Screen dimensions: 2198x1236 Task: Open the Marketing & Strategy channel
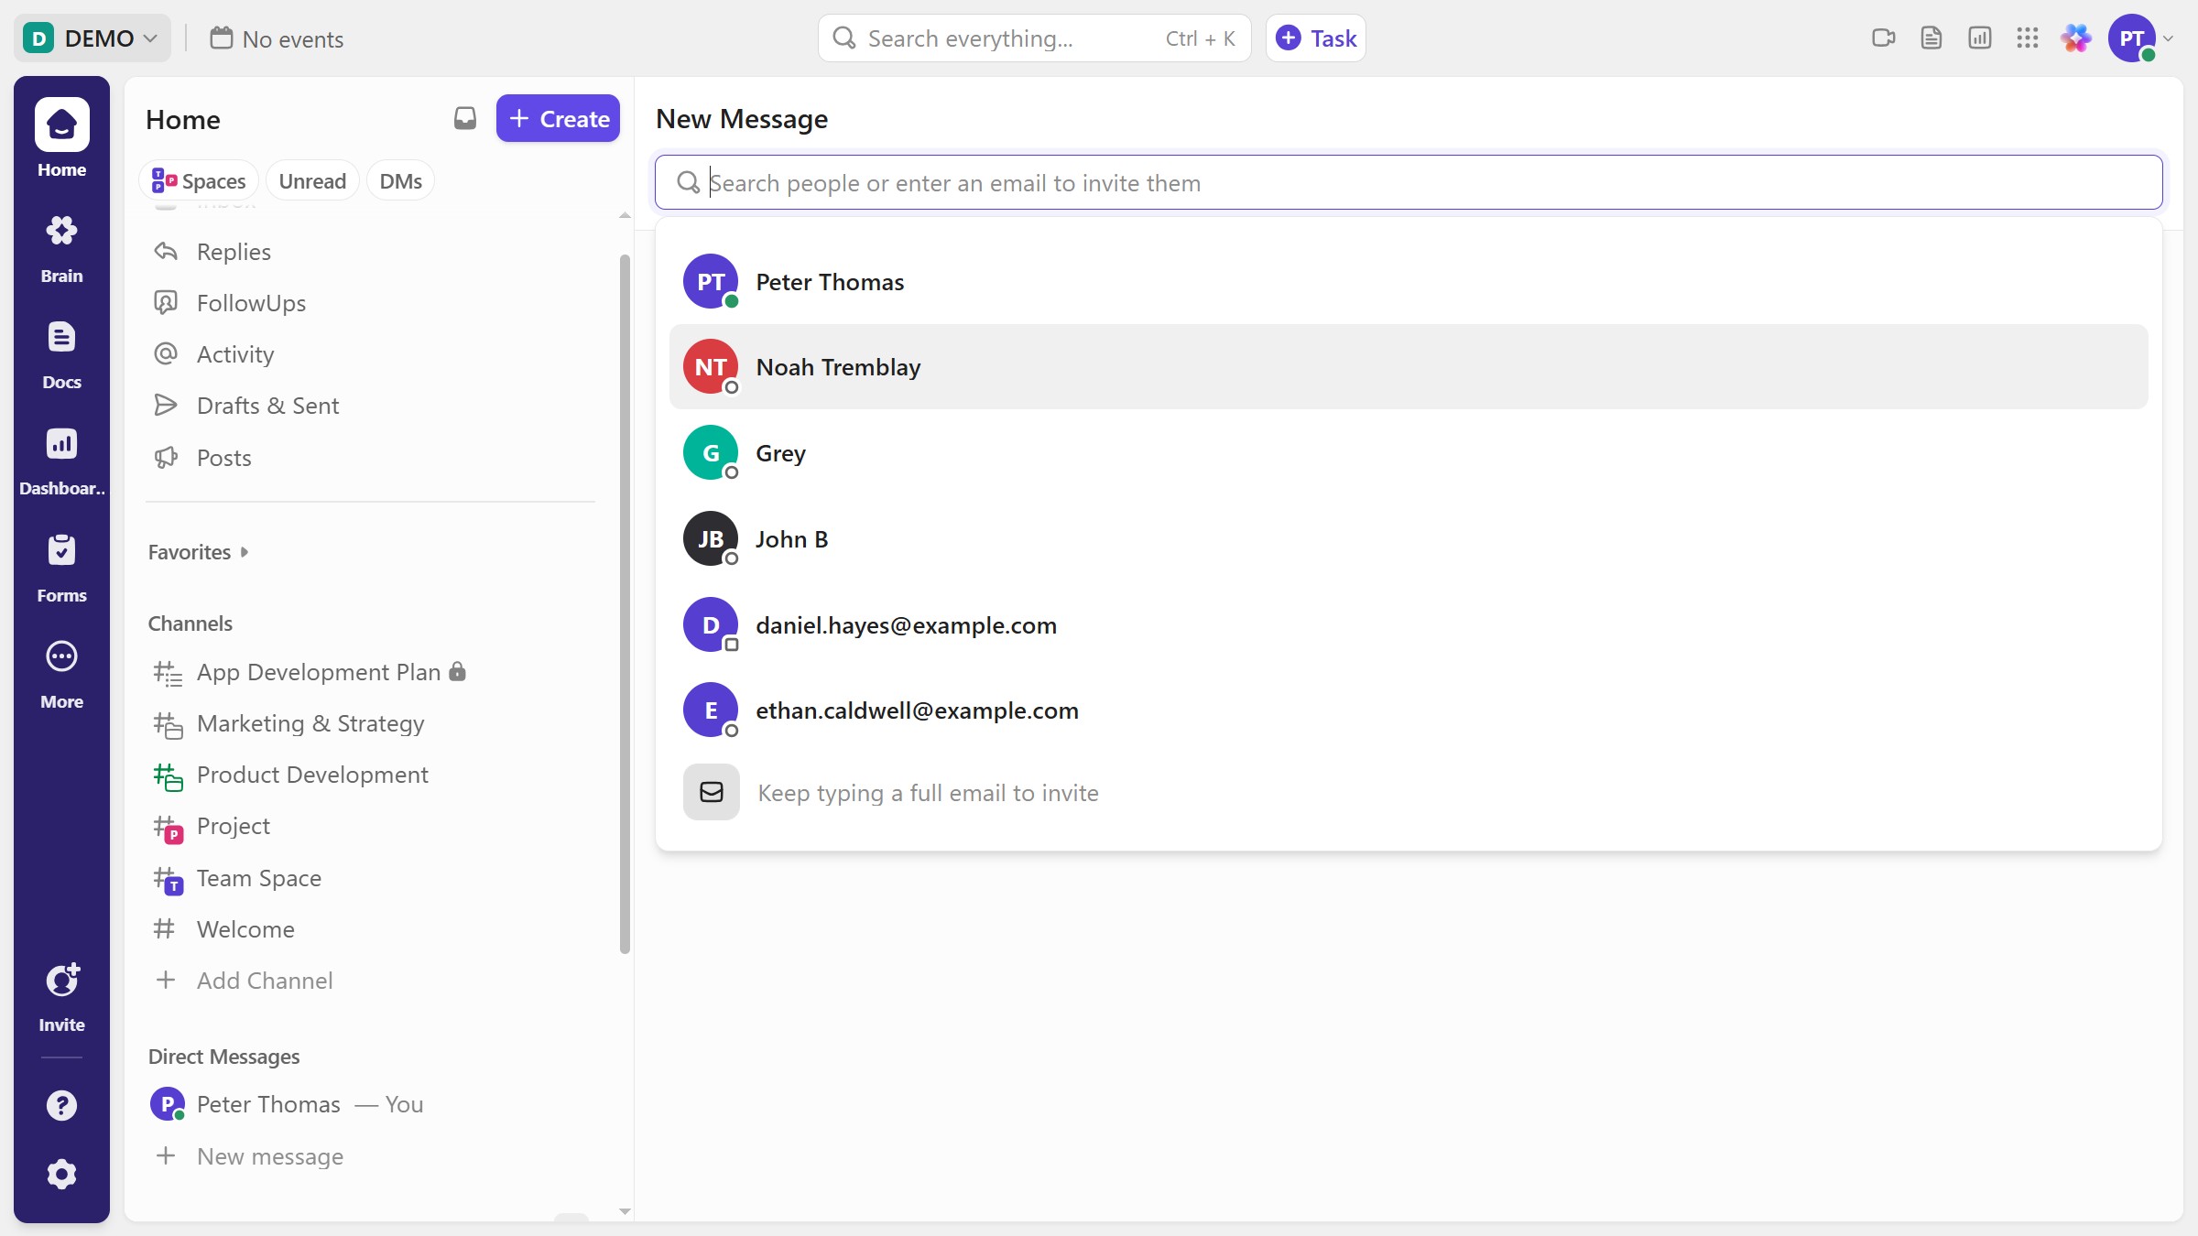pos(310,723)
